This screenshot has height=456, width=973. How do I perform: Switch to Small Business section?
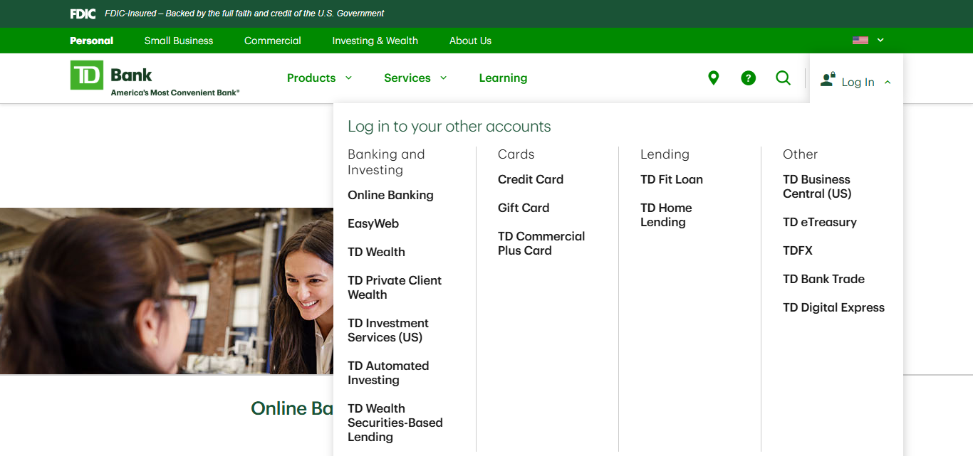pyautogui.click(x=179, y=41)
